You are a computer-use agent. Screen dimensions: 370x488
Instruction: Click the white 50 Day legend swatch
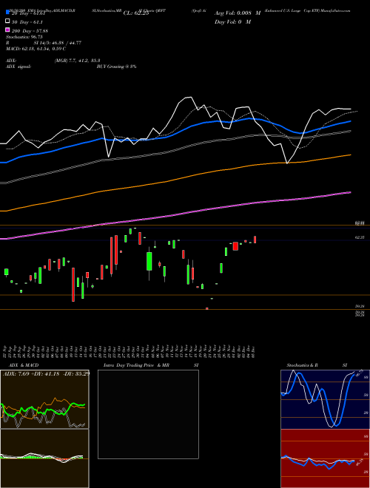click(7, 21)
